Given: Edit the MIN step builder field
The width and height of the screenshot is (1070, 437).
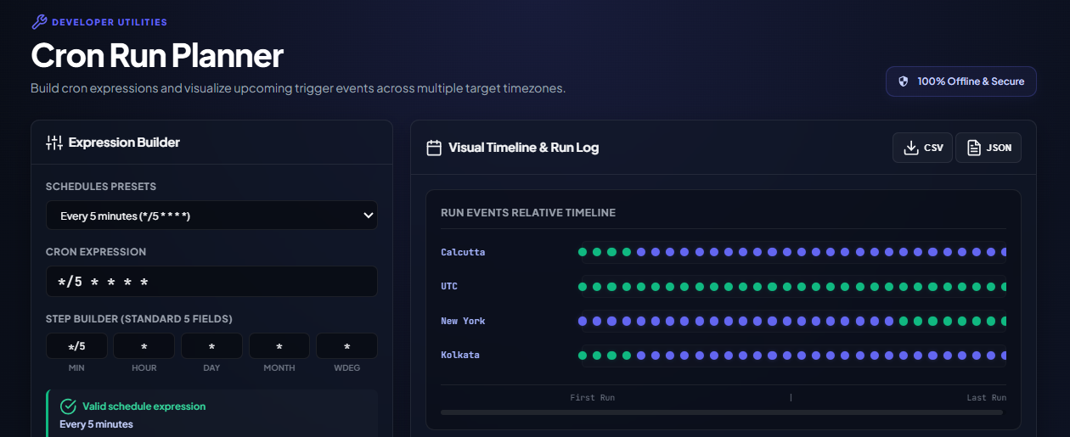Looking at the screenshot, I should coord(76,346).
